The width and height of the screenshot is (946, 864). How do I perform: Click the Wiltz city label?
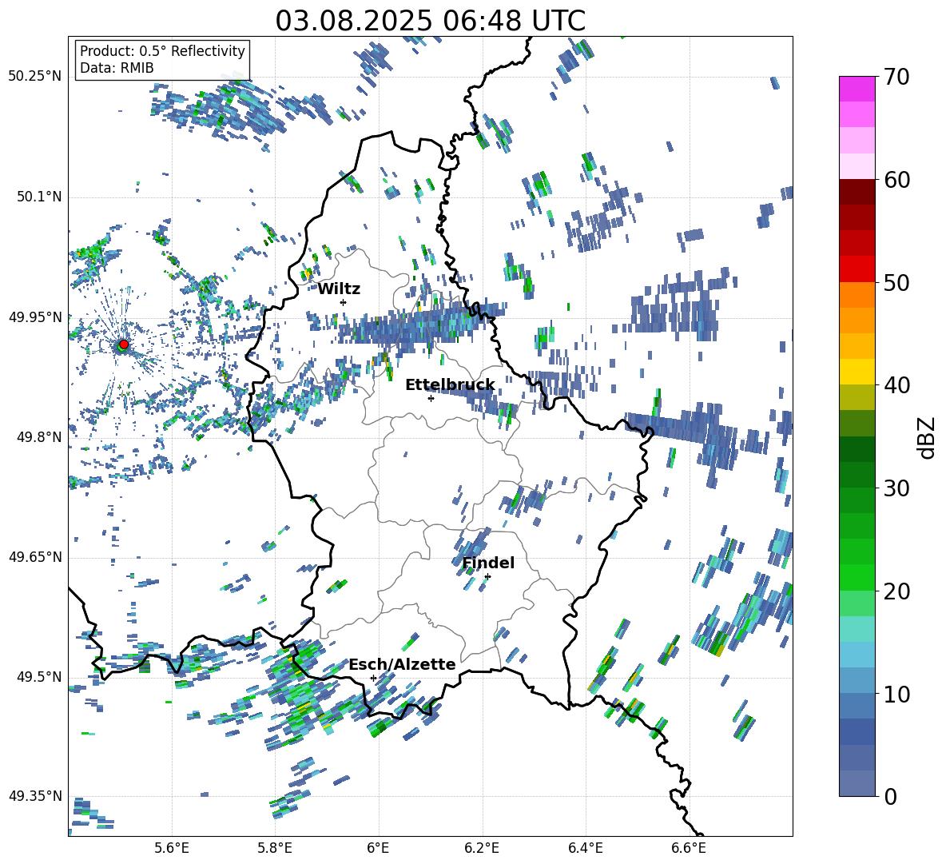339,289
